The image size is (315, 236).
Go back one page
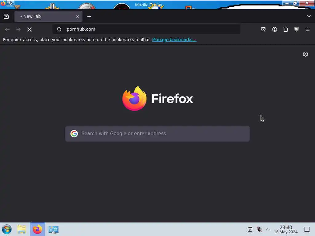point(7,29)
